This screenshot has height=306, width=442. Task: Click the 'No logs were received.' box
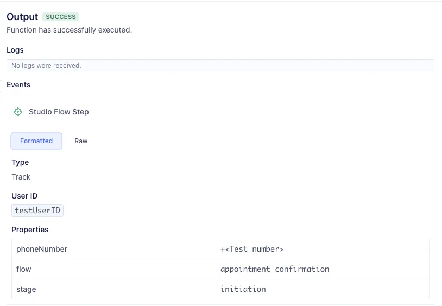[220, 65]
